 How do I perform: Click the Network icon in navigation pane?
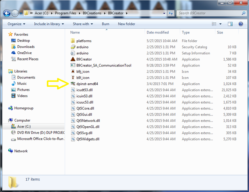click(x=10, y=151)
